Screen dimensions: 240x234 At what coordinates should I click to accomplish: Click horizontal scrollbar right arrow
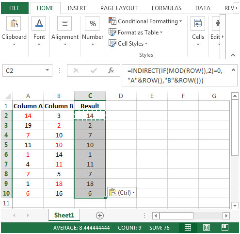pos(226,216)
